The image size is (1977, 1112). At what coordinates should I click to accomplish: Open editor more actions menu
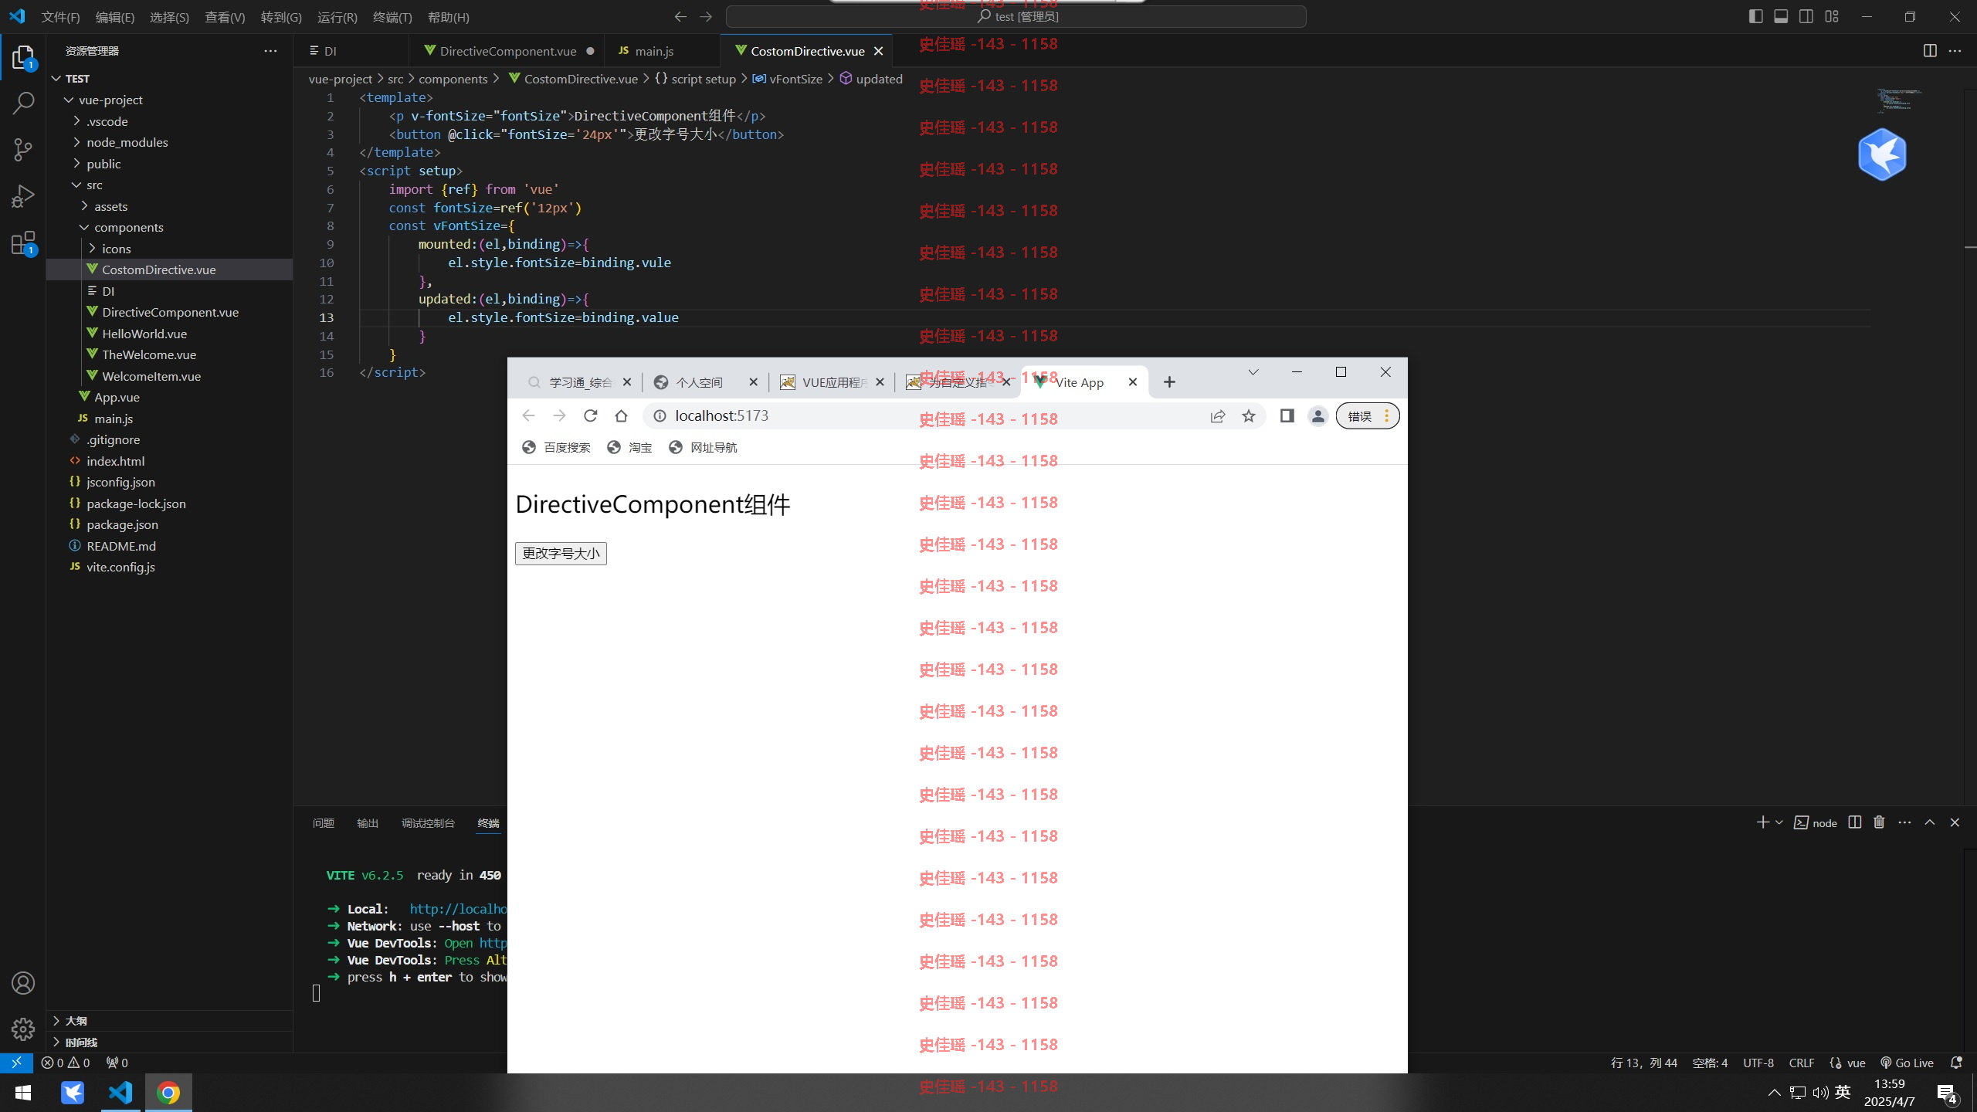1955,51
